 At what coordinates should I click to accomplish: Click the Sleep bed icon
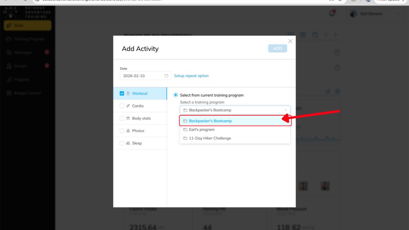pos(128,143)
